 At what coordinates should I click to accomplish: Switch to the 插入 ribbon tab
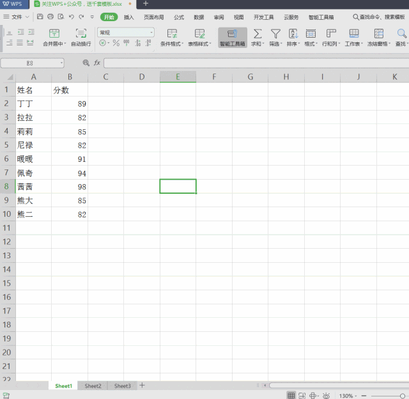click(x=128, y=17)
